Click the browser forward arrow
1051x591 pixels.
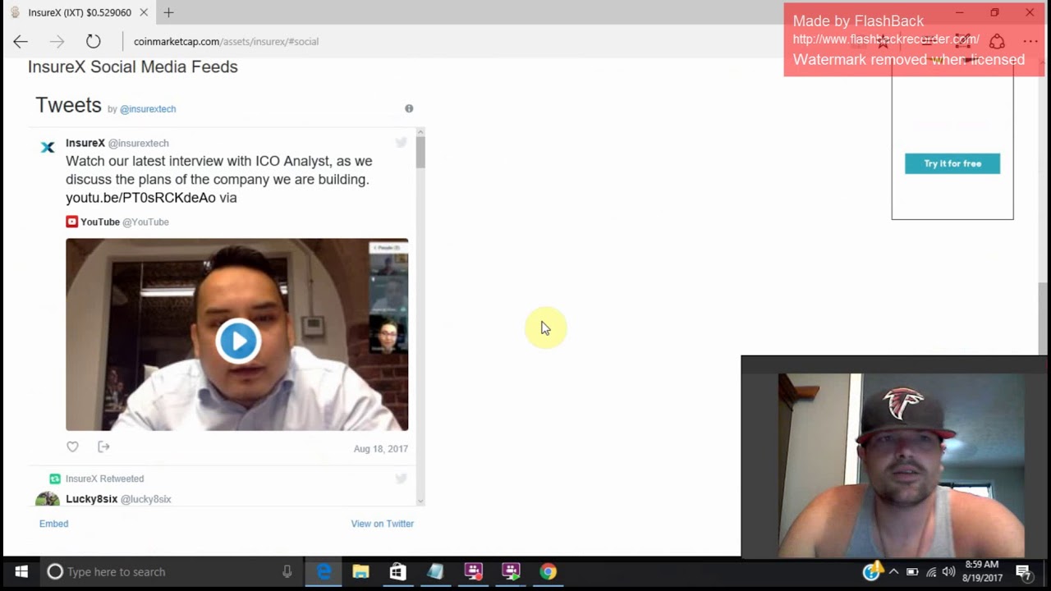click(57, 41)
